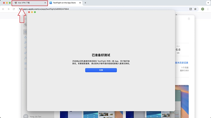The width and height of the screenshot is (211, 118).
Task: Reload the current page
Action: point(14,9)
